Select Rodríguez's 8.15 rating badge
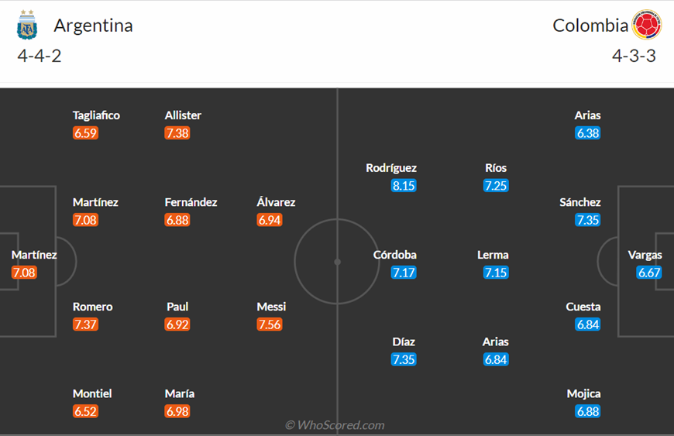Screen dimensions: 674x436 click(x=404, y=186)
